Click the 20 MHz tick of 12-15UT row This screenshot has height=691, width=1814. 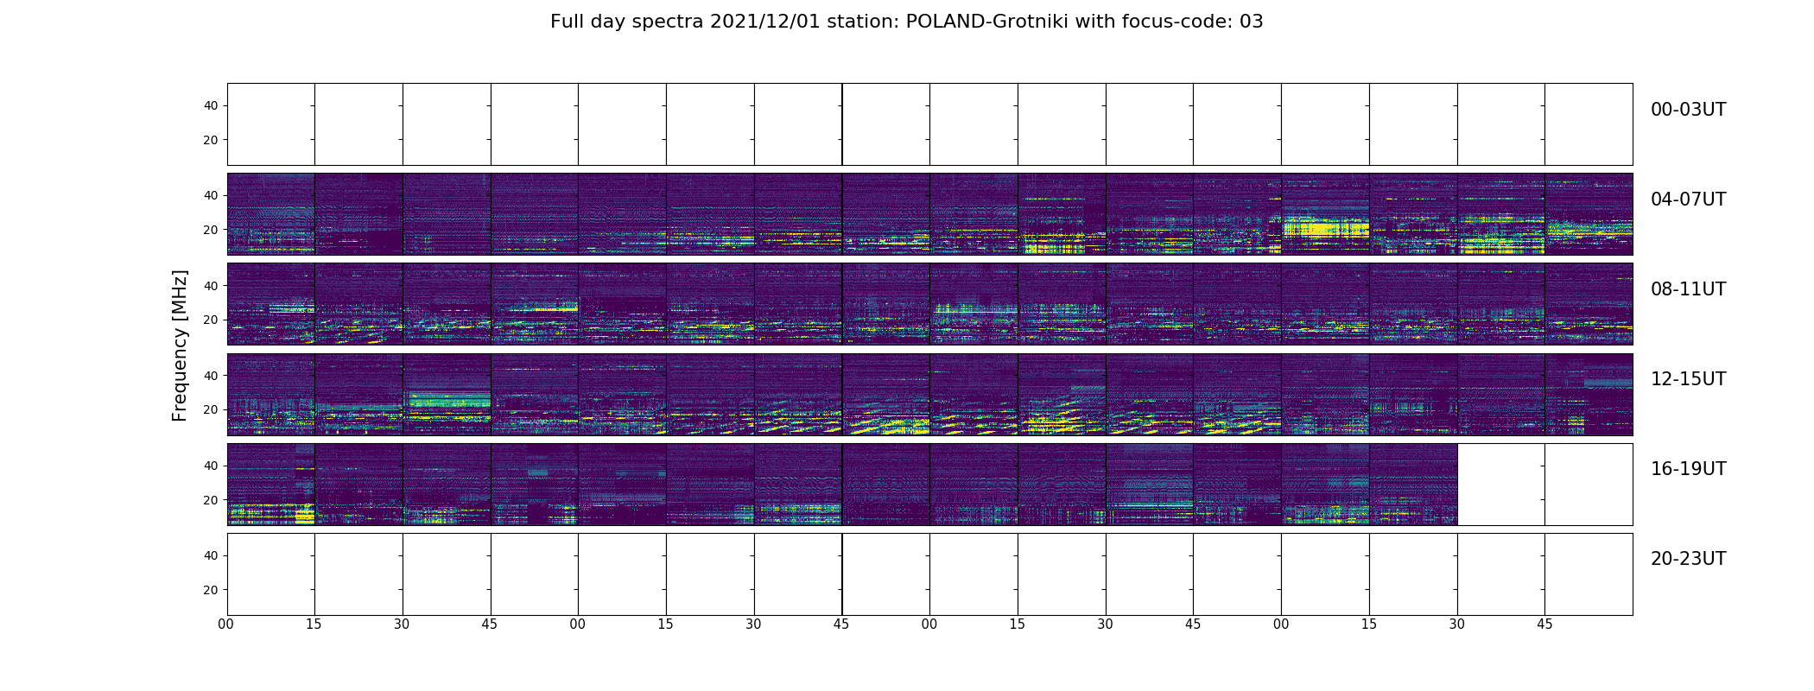(x=211, y=409)
